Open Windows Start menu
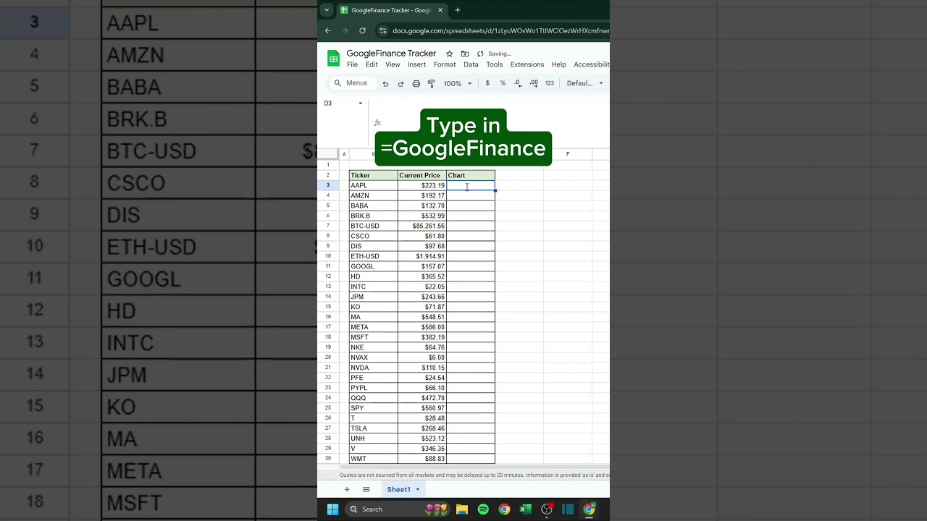 coord(332,509)
